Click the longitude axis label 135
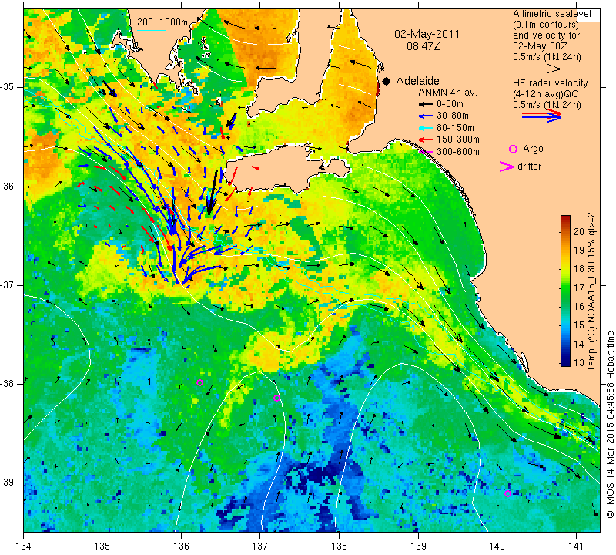This screenshot has width=616, height=555. point(102,547)
